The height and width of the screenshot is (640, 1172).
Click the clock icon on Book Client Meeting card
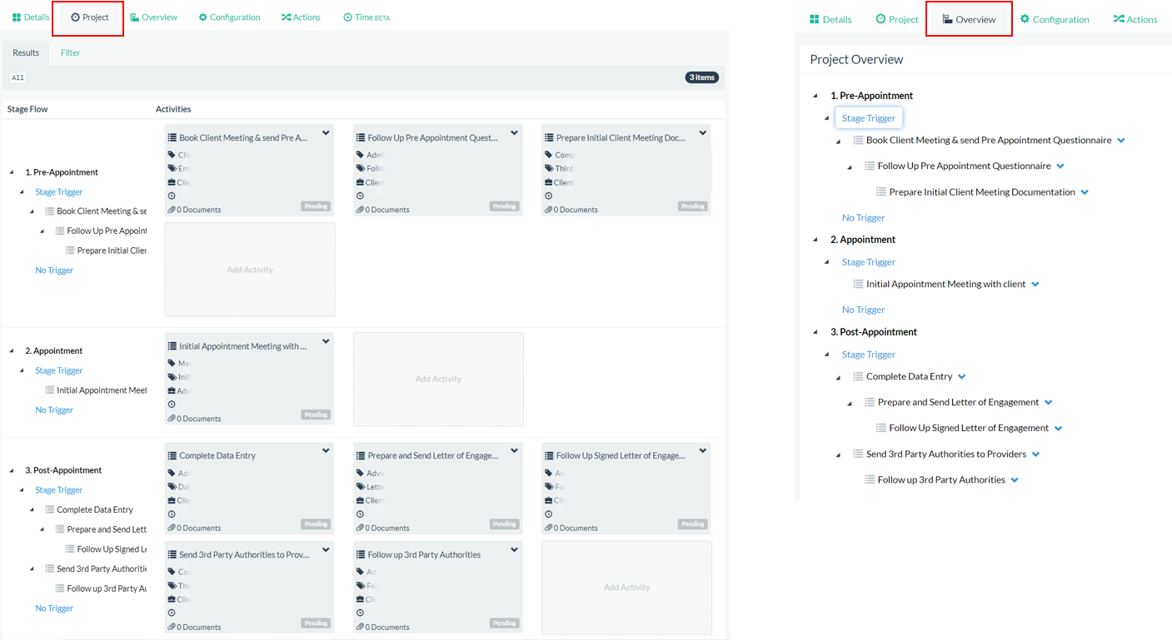tap(172, 196)
